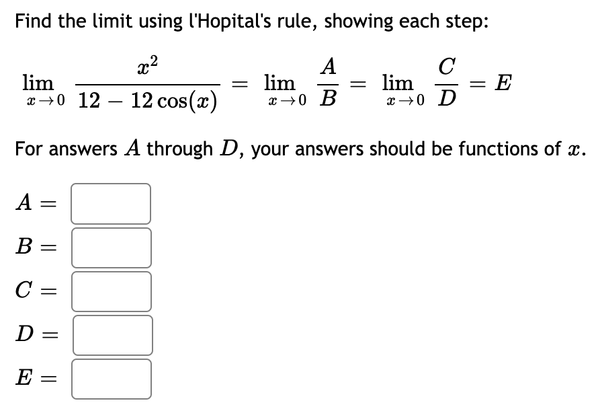Click the equals E at end of equation
Image resolution: width=598 pixels, height=409 pixels.
point(490,84)
